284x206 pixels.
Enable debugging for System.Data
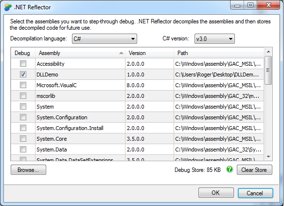coord(23,149)
